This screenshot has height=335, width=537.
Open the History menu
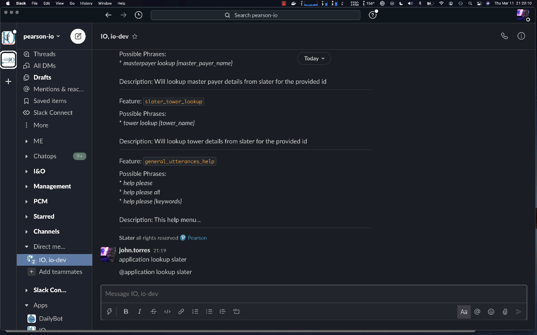pos(86,3)
